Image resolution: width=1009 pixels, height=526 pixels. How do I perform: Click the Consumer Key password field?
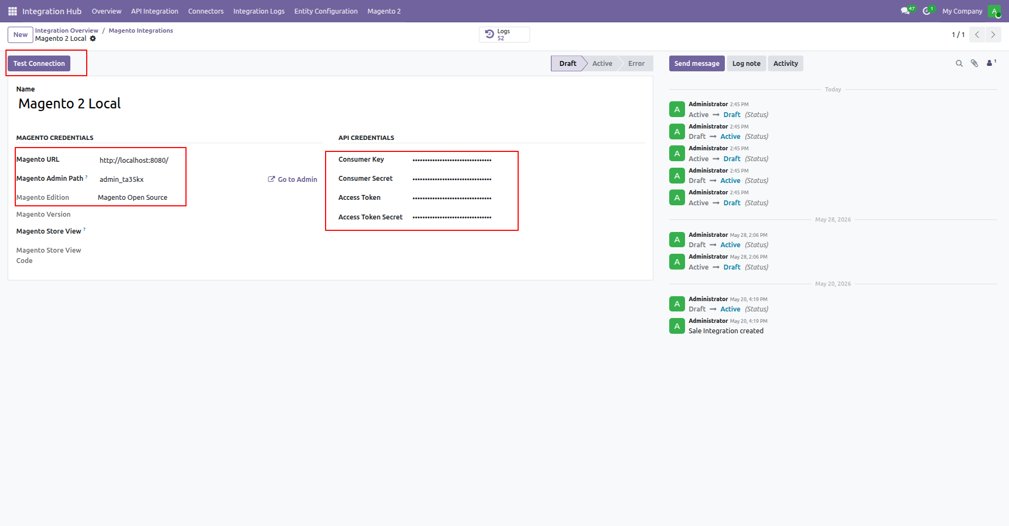click(x=528, y=160)
